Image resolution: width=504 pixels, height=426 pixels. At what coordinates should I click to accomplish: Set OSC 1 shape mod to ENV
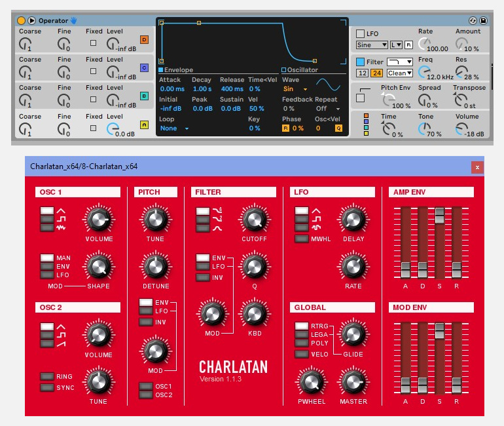click(47, 266)
